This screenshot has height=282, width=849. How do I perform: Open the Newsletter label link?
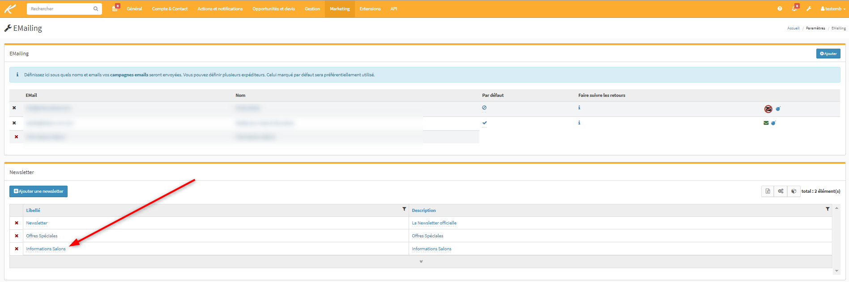[x=37, y=223]
